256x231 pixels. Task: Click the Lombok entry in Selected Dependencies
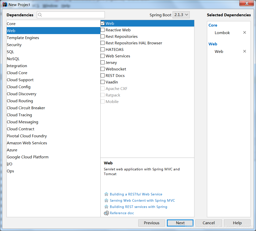222,33
